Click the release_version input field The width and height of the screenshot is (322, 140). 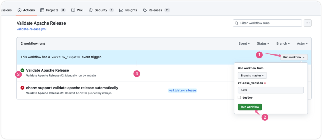271,90
